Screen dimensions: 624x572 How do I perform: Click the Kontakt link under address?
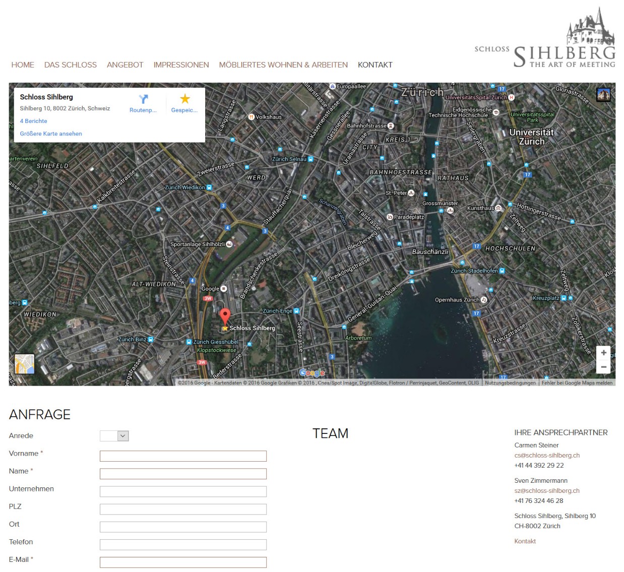[x=525, y=541]
